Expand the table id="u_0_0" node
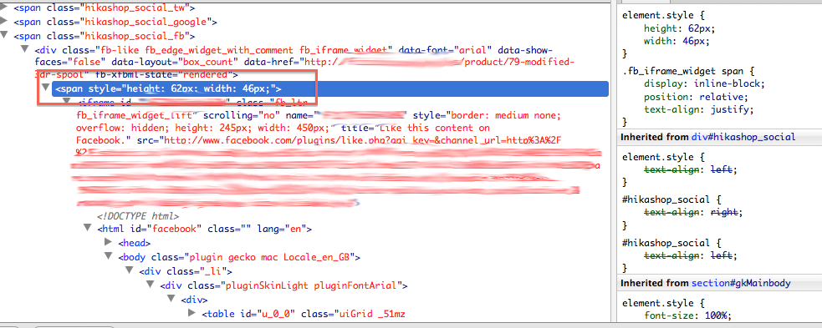 (192, 313)
